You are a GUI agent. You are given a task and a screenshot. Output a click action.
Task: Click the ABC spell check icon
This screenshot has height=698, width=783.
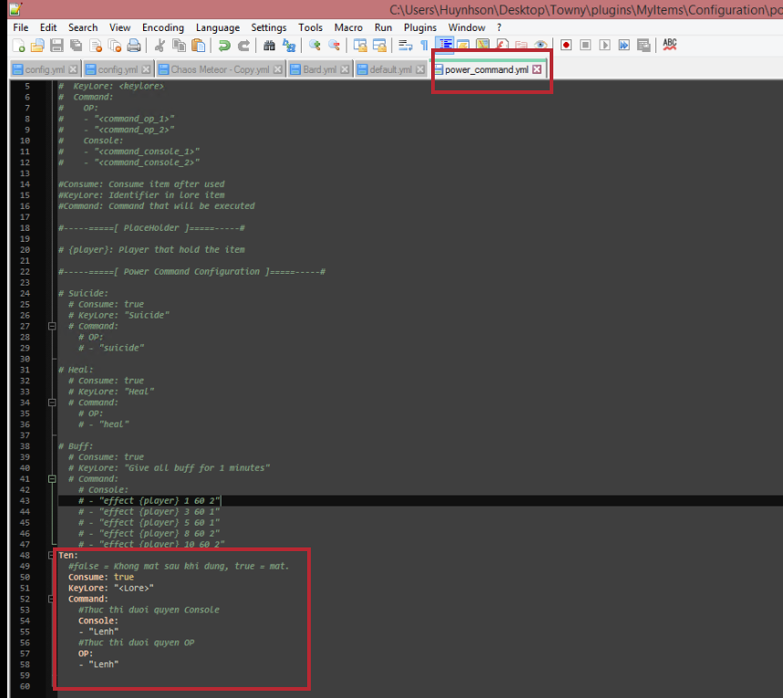670,45
